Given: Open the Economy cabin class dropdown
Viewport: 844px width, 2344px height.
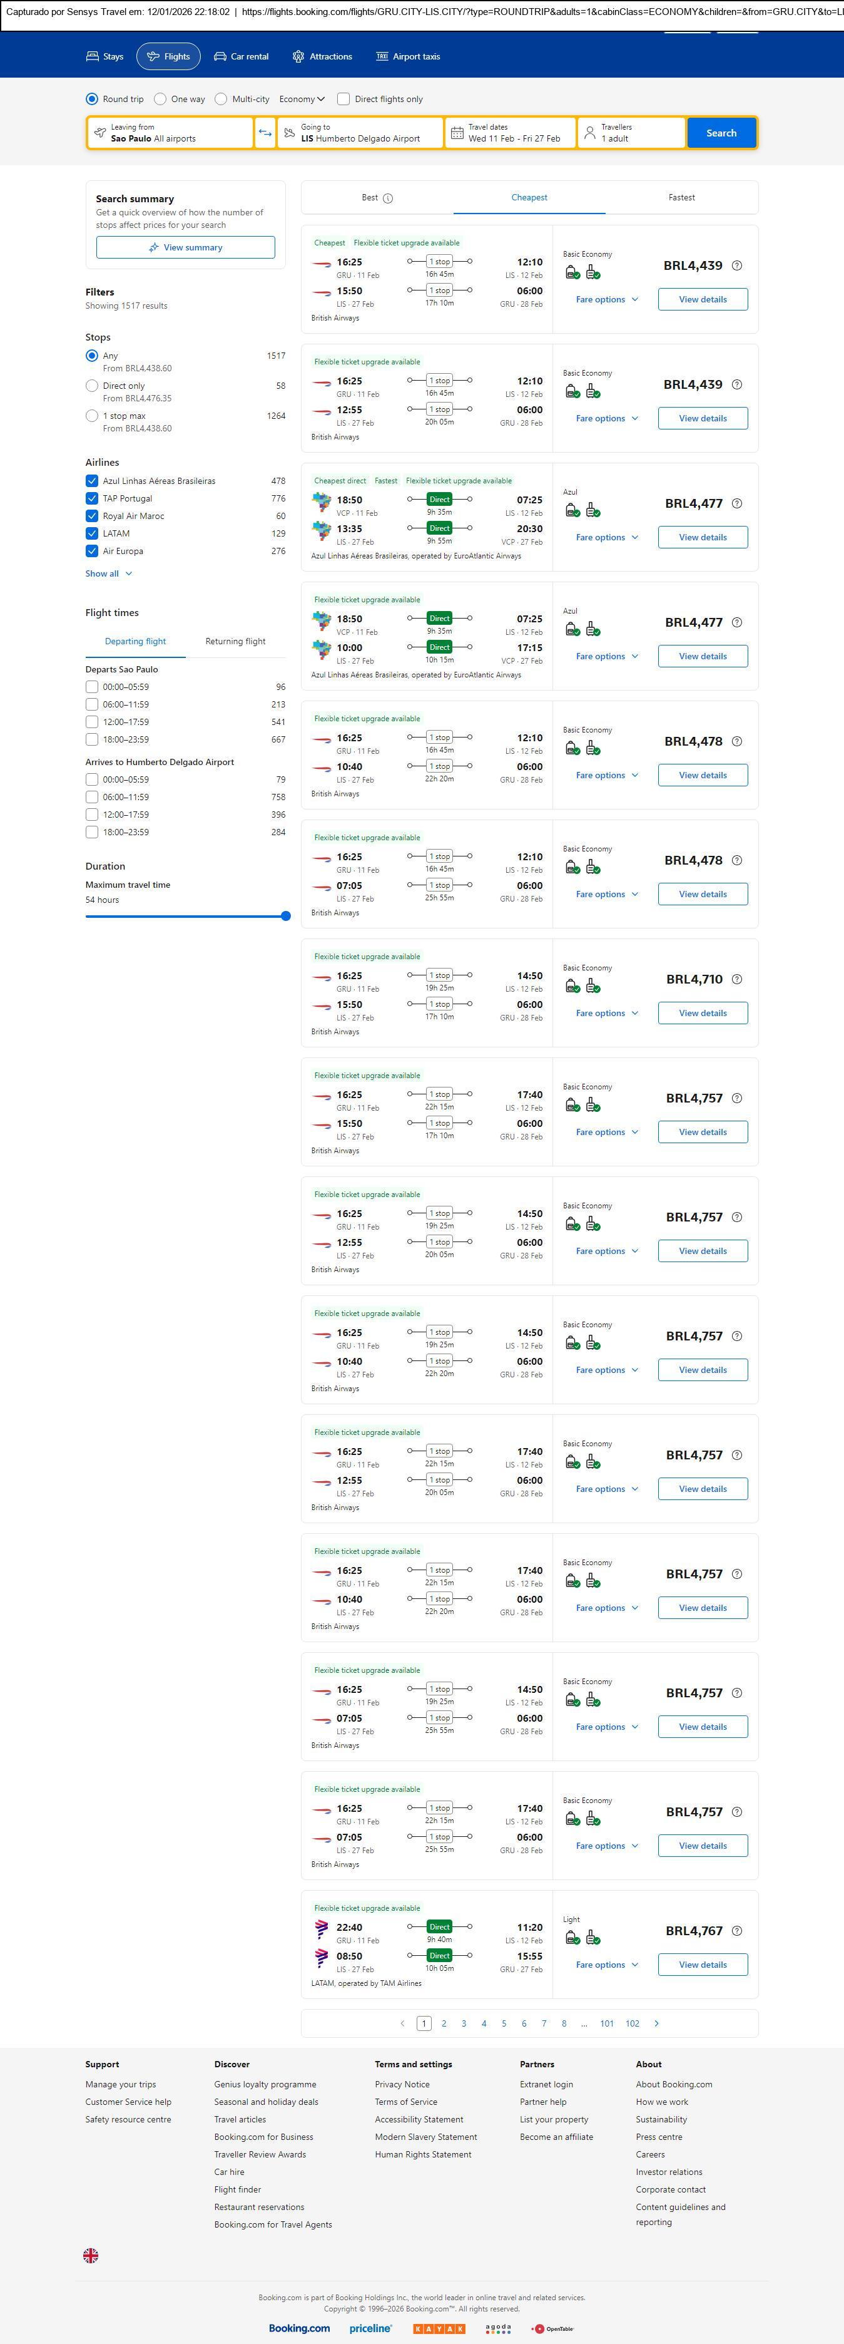Looking at the screenshot, I should tap(302, 99).
